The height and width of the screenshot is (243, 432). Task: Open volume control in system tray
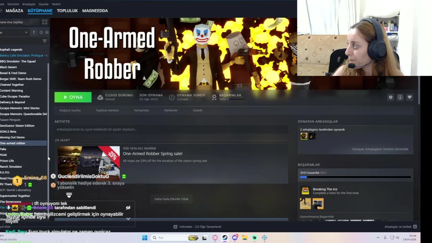click(x=397, y=238)
